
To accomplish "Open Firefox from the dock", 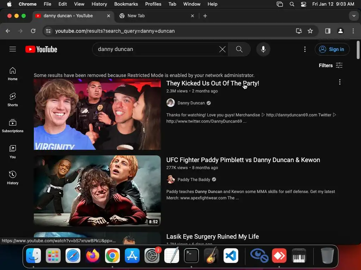I will click(93, 256).
